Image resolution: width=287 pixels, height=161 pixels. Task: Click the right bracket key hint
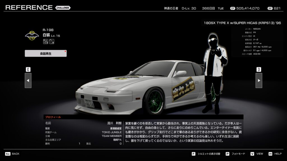(x=259, y=69)
